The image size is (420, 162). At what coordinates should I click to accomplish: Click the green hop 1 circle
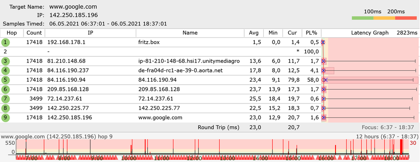(x=5, y=42)
